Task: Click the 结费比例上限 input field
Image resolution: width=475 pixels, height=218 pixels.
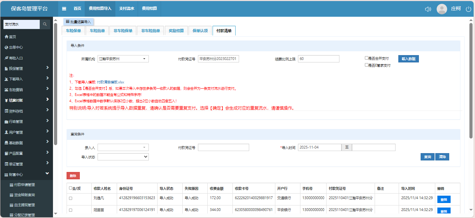Action: tap(319, 59)
